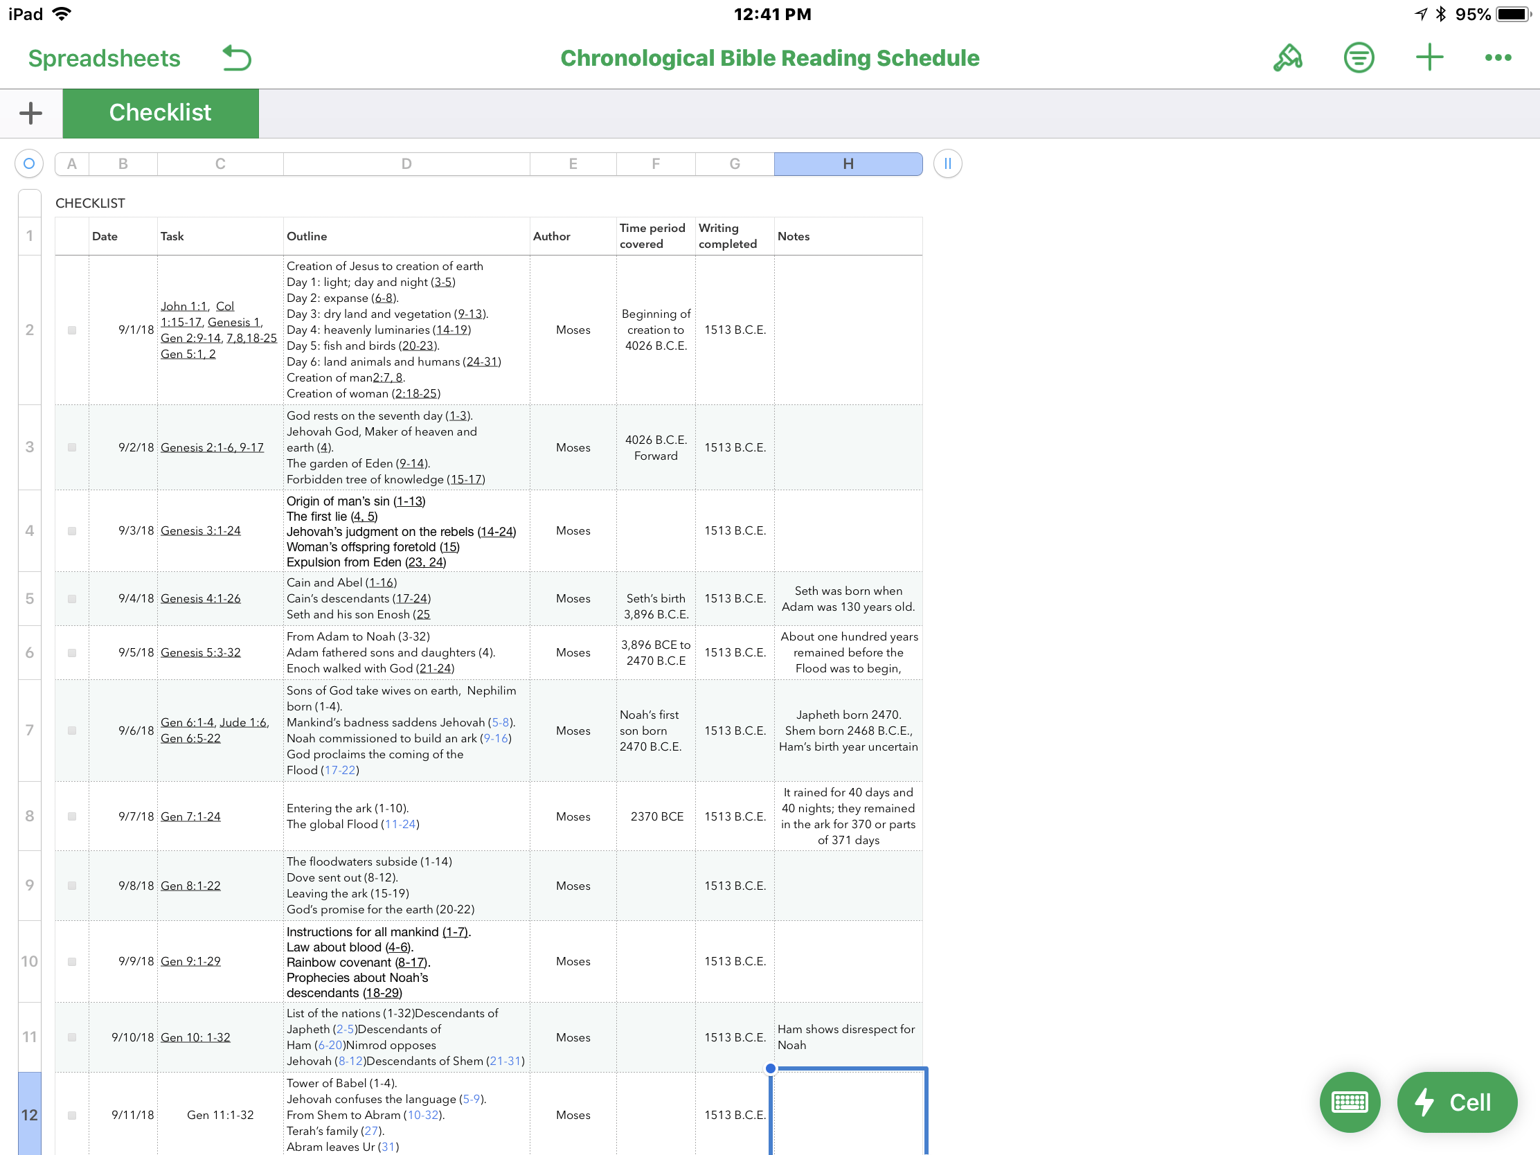This screenshot has height=1155, width=1540.
Task: Tap the column resize handle beside H
Action: coord(947,163)
